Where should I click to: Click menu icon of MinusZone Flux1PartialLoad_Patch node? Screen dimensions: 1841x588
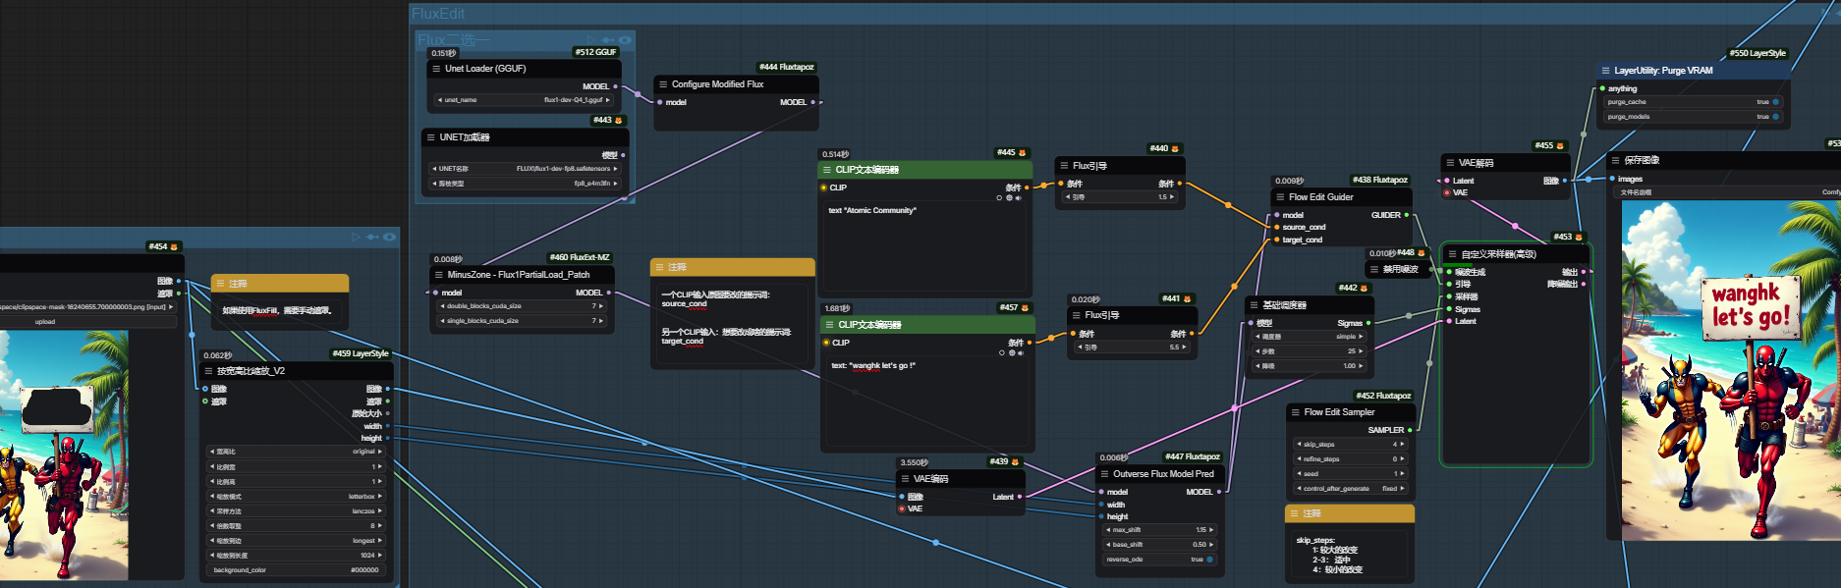[438, 275]
